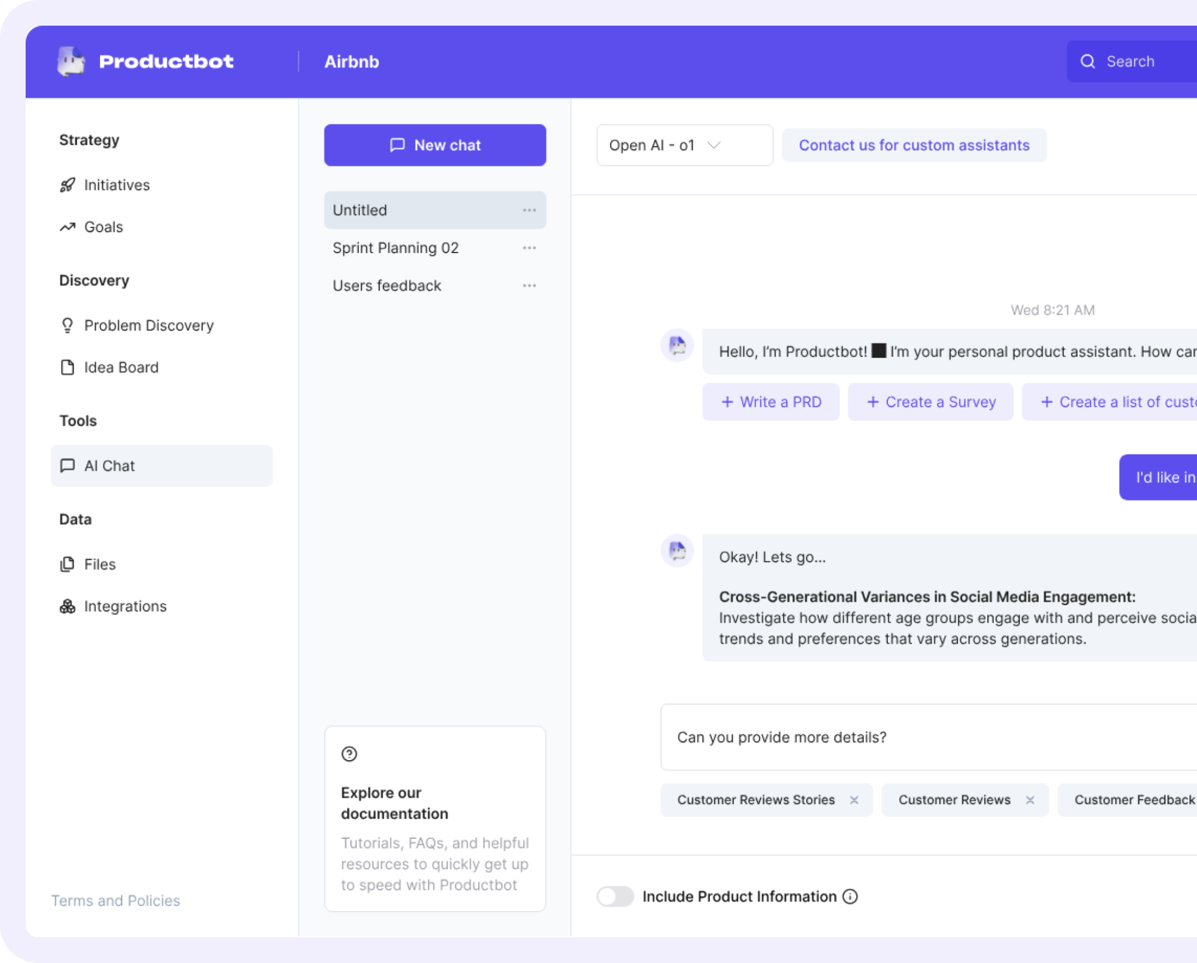This screenshot has height=963, width=1197.
Task: Click the message input reading Can you provide more details
Action: pyautogui.click(x=781, y=737)
